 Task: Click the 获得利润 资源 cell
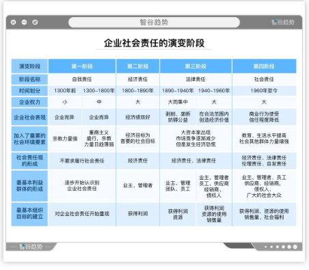[x=178, y=214]
